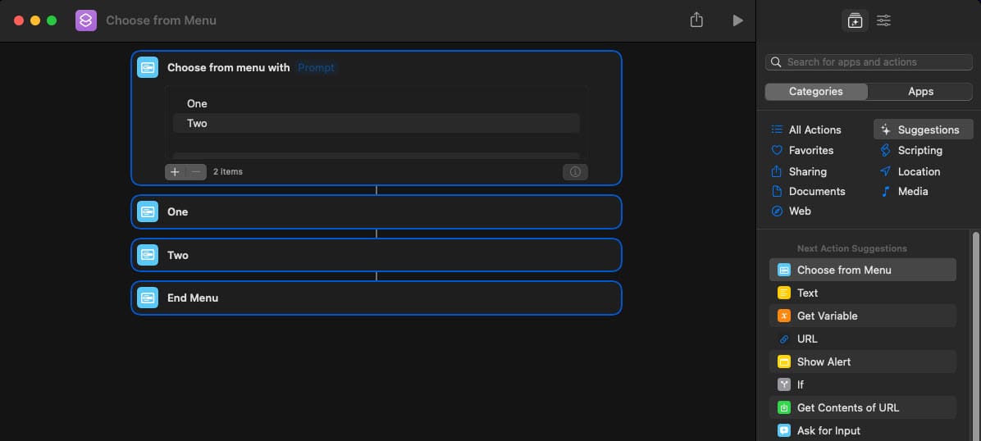The width and height of the screenshot is (981, 441).
Task: Open the Media category
Action: click(x=913, y=192)
